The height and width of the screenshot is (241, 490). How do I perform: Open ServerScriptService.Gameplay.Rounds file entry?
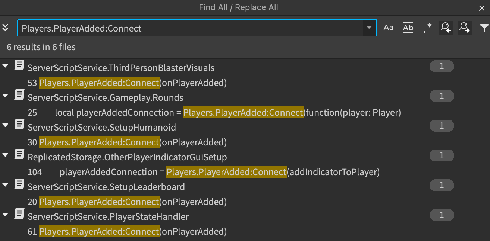click(x=106, y=98)
